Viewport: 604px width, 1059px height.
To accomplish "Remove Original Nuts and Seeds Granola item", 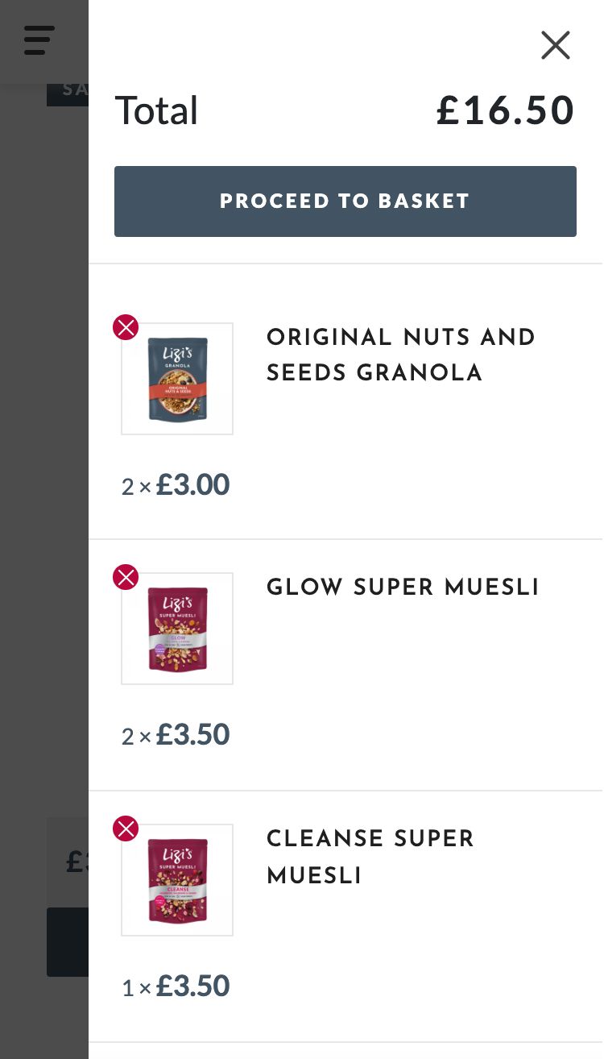I will (126, 327).
